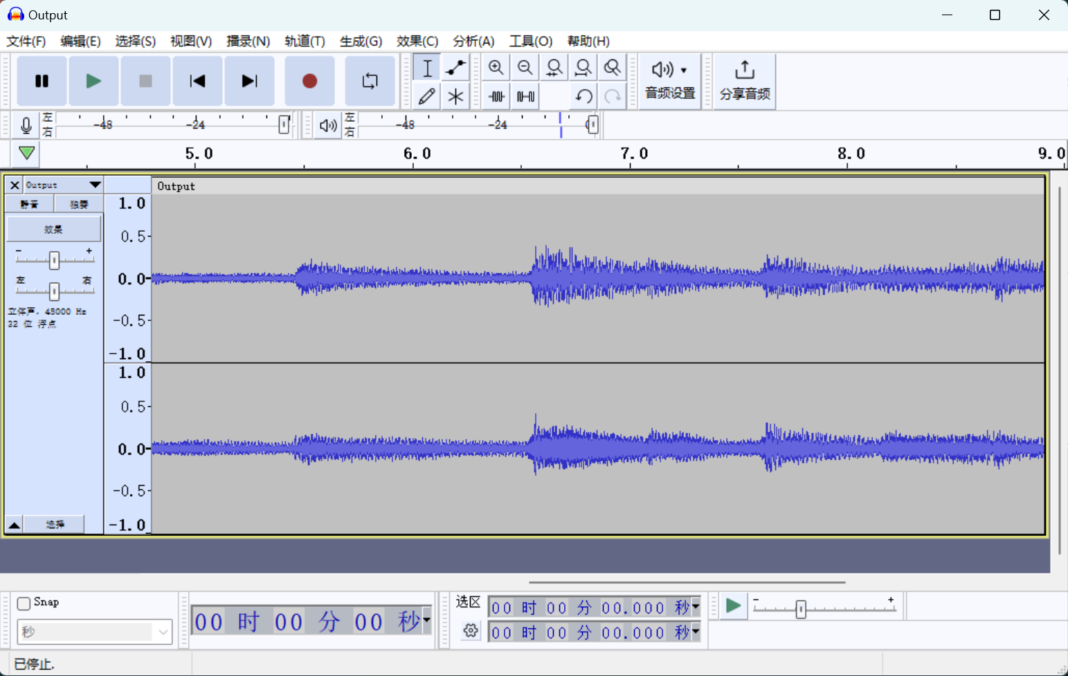
Task: Toggle the loop playback button
Action: tap(370, 81)
